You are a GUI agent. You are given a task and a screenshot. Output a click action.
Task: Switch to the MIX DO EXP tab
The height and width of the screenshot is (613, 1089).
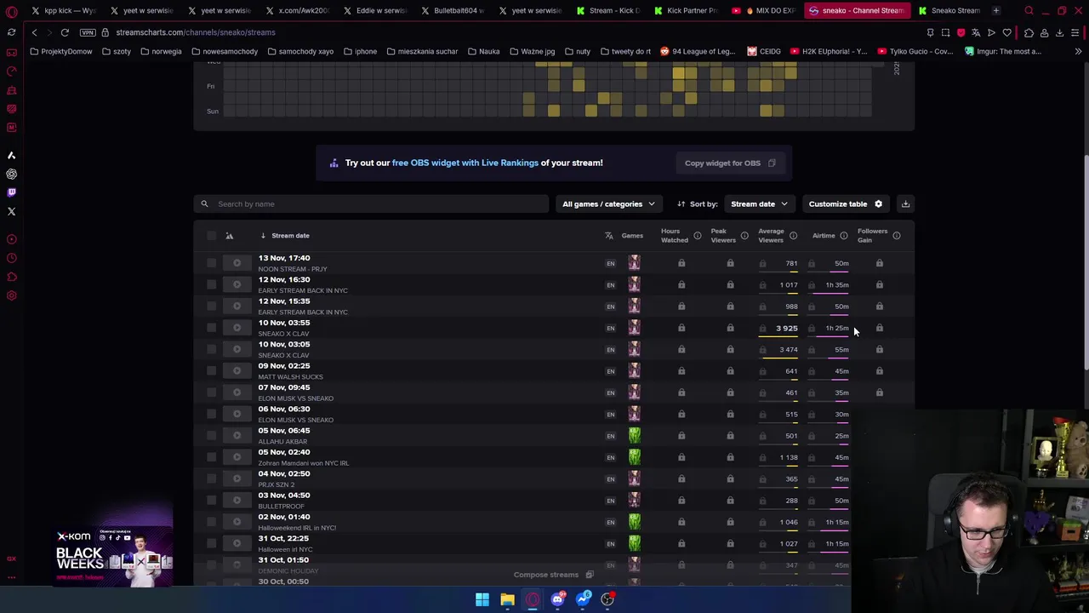coord(764,10)
